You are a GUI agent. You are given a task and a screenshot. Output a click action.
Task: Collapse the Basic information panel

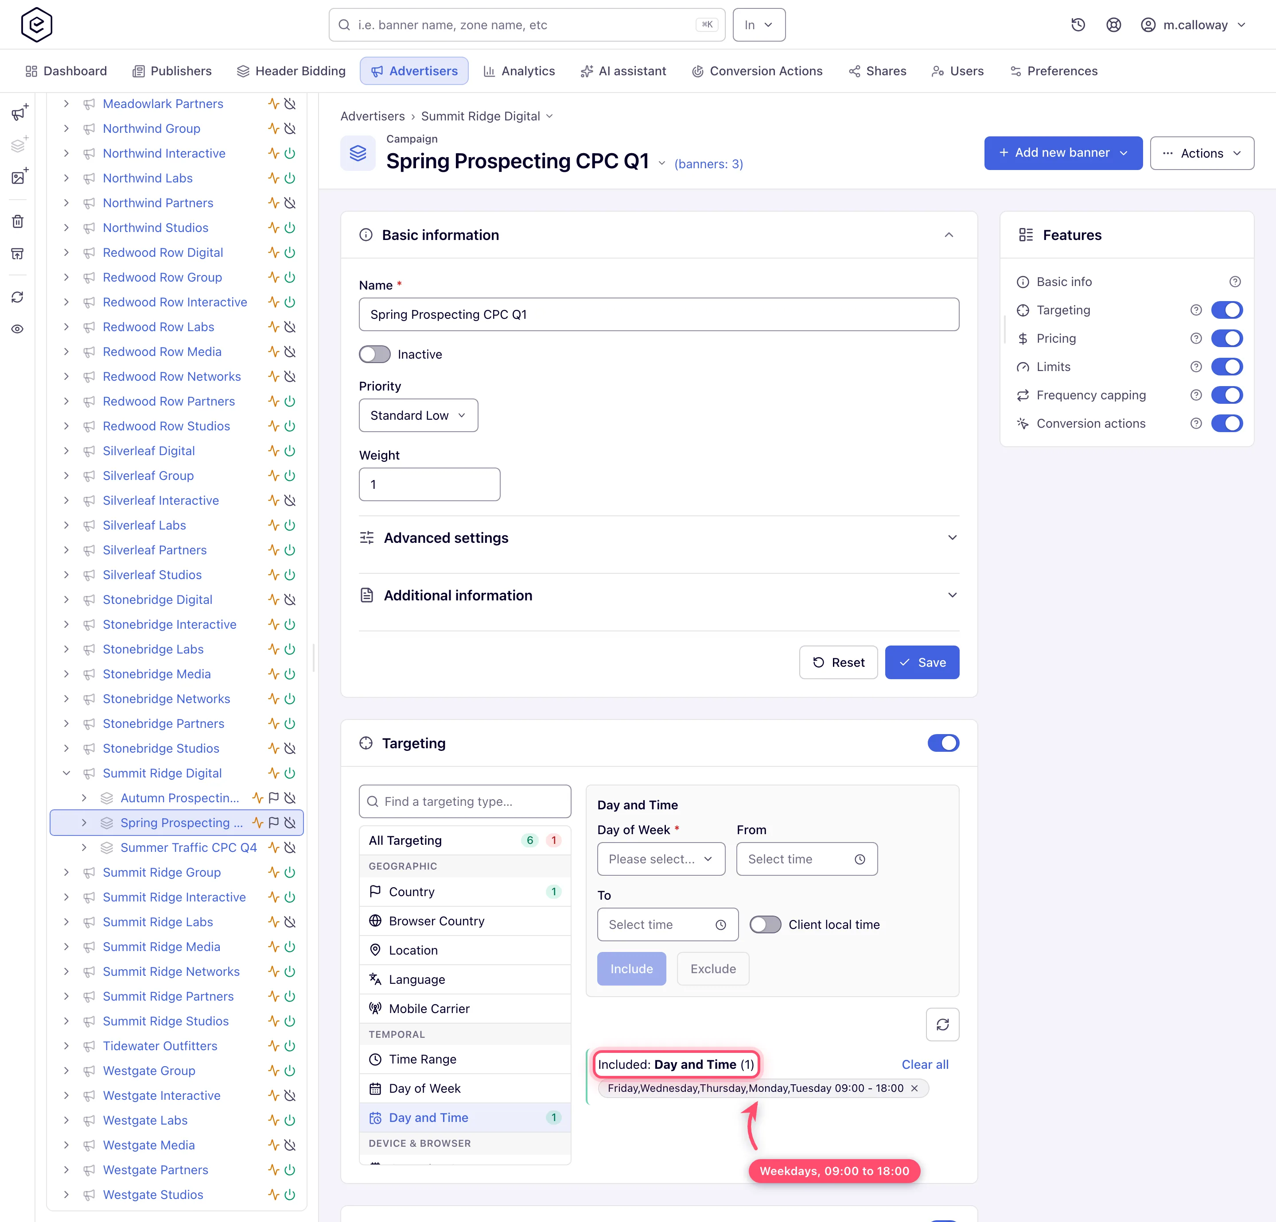tap(949, 235)
